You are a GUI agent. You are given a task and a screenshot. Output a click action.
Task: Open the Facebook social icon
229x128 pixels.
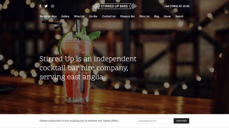tap(40, 6)
